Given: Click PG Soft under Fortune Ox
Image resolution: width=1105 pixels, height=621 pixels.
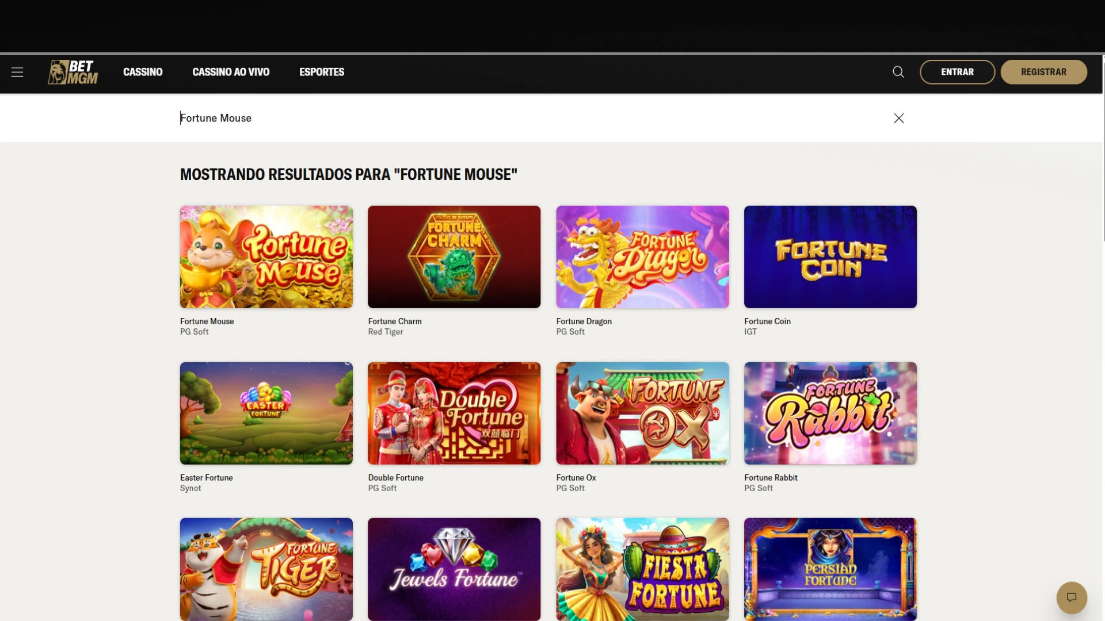Looking at the screenshot, I should tap(570, 488).
